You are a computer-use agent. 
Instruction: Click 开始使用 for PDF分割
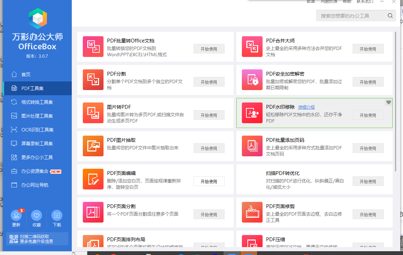pyautogui.click(x=209, y=82)
